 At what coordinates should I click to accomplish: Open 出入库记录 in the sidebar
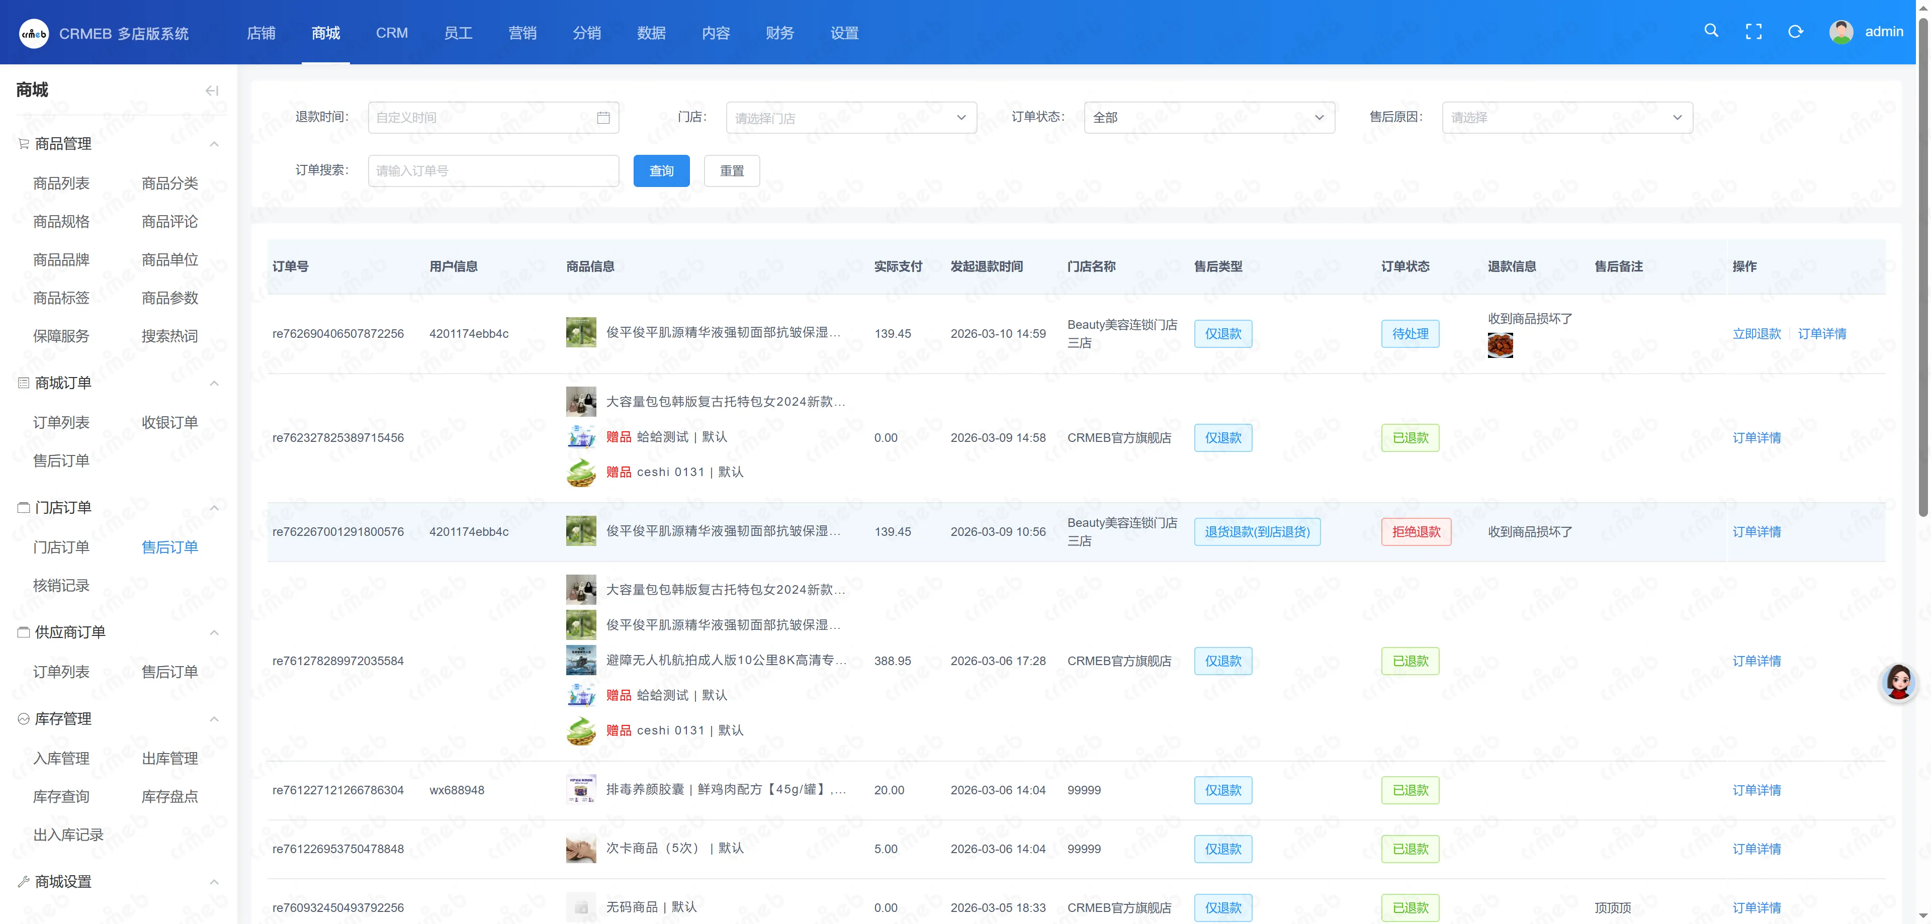click(68, 835)
